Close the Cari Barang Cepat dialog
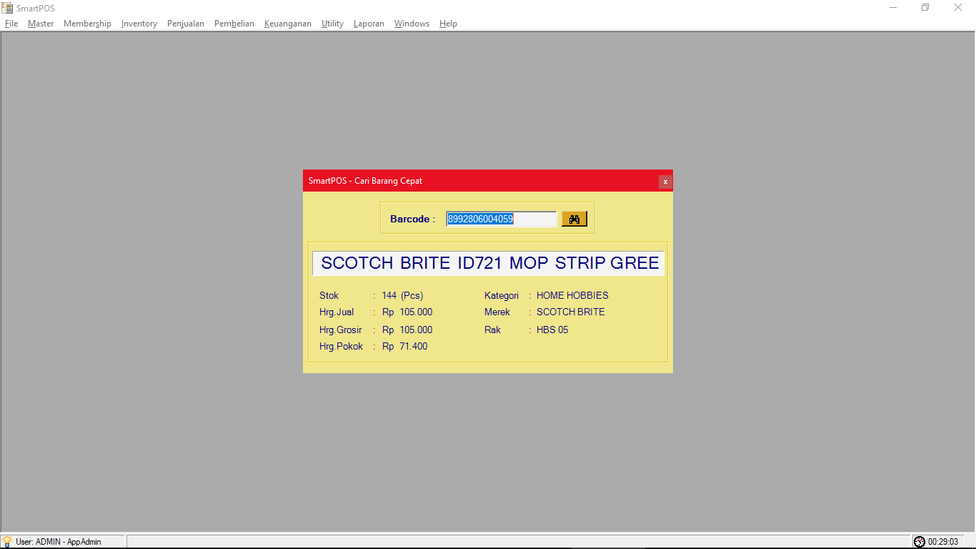The image size is (976, 549). 665,182
